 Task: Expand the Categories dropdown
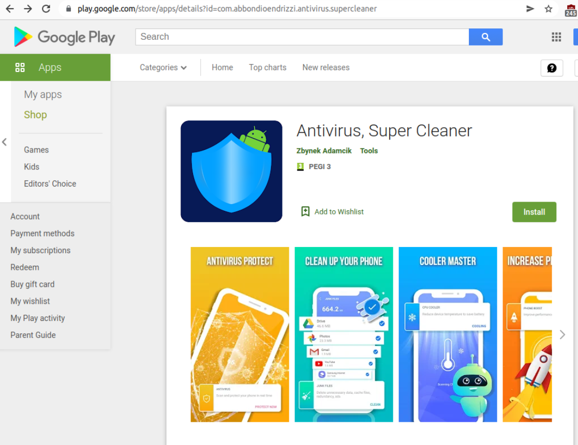(163, 67)
